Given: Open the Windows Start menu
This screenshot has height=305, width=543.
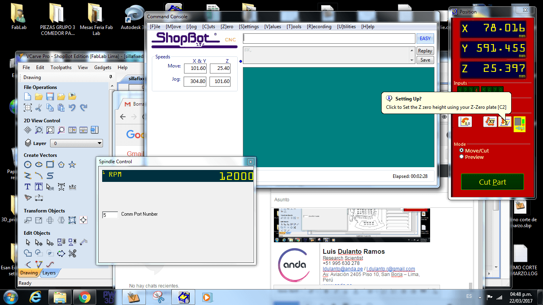Looking at the screenshot, I should [11, 297].
